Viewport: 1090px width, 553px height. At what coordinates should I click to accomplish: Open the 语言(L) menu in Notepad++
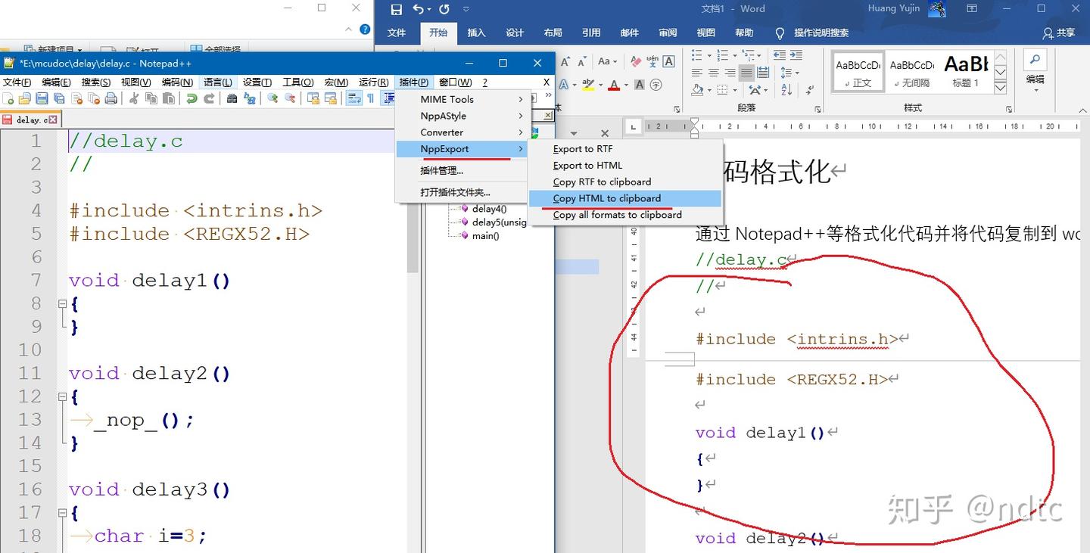(218, 82)
